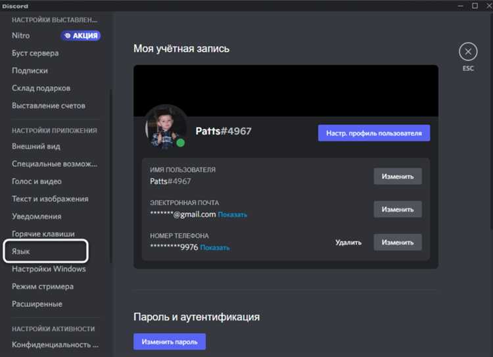Select Специальные возмож... sidebar entry

click(x=55, y=164)
